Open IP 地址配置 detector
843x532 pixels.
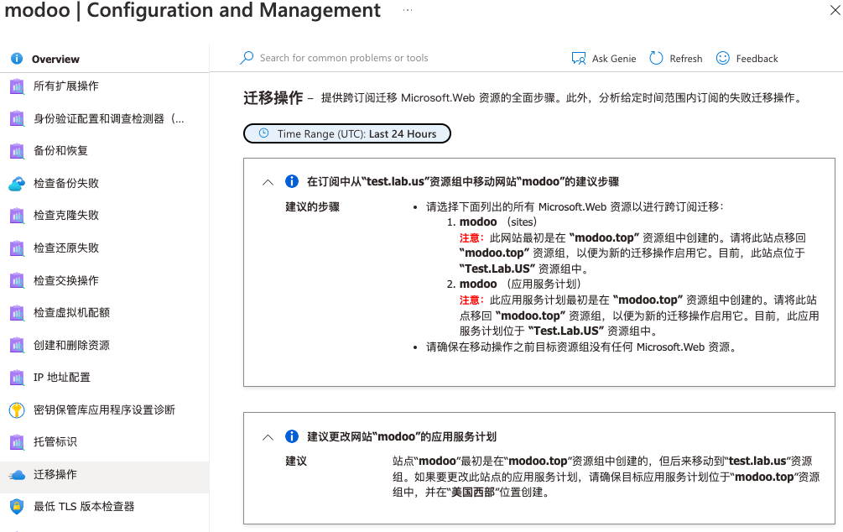[x=104, y=377]
